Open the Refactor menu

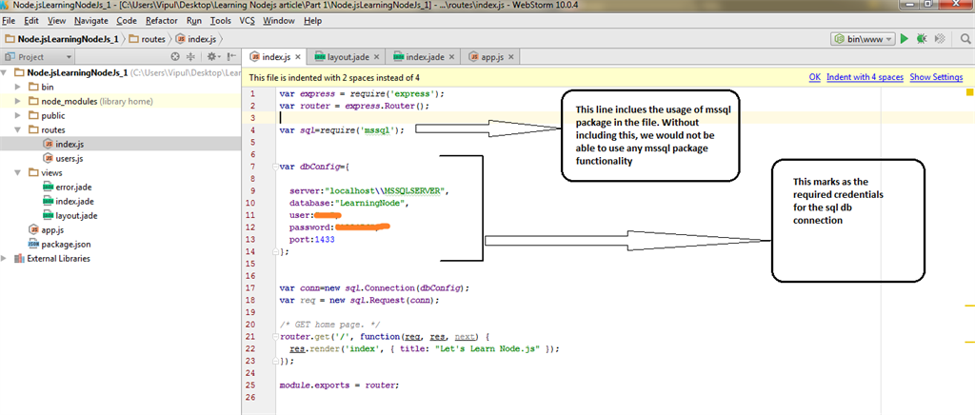tap(161, 19)
